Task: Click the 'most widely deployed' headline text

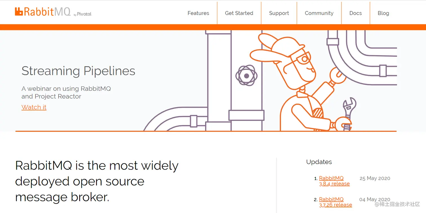Action: tap(97, 181)
